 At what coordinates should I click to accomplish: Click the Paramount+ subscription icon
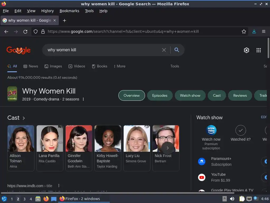[202, 162]
